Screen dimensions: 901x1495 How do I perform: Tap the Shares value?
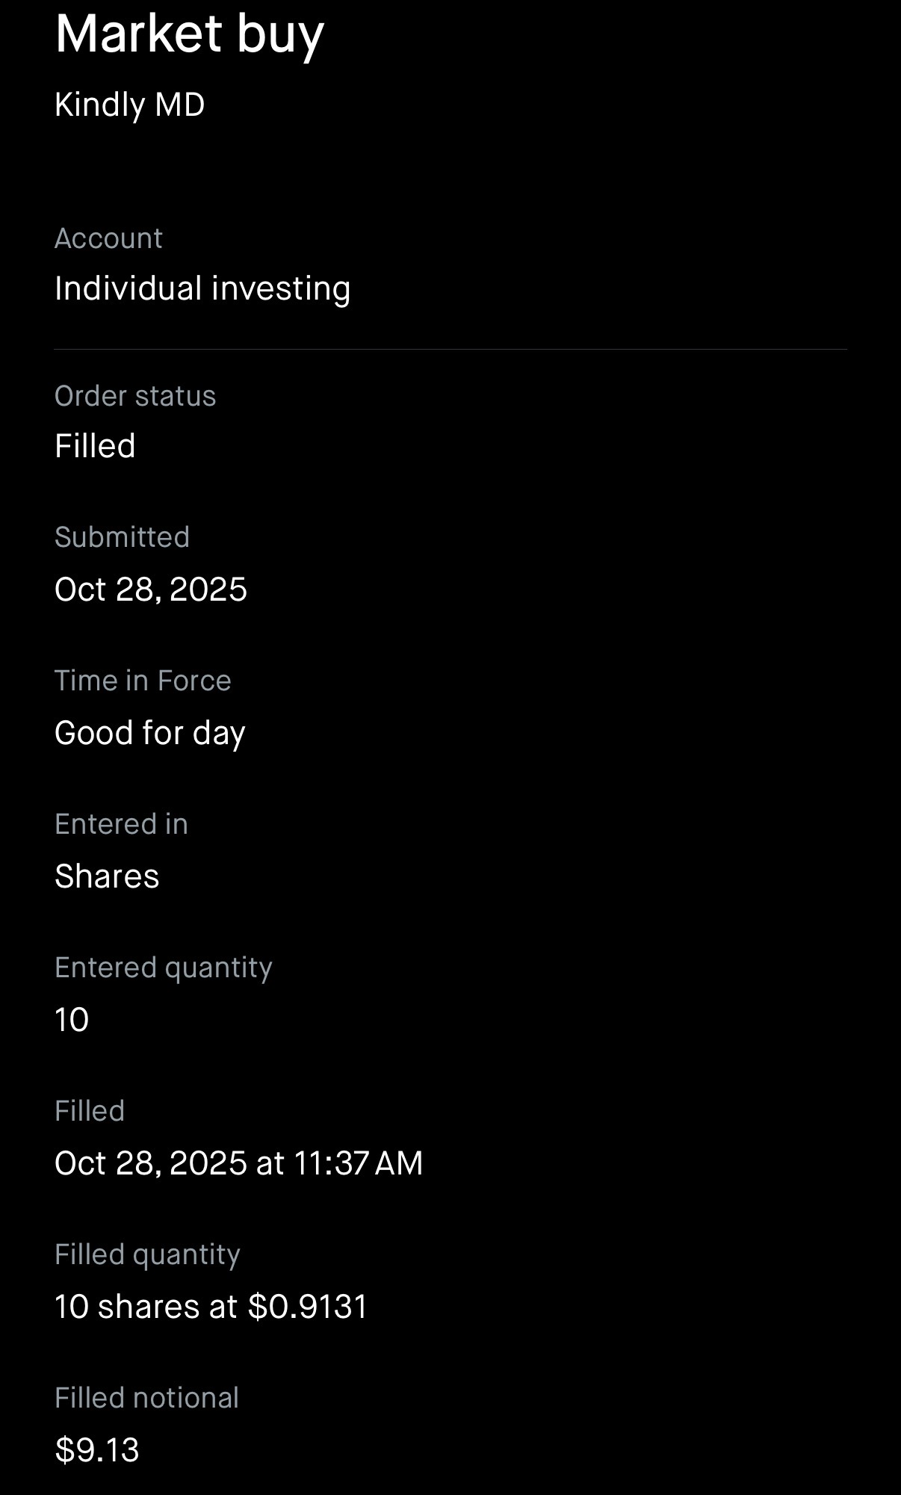107,876
